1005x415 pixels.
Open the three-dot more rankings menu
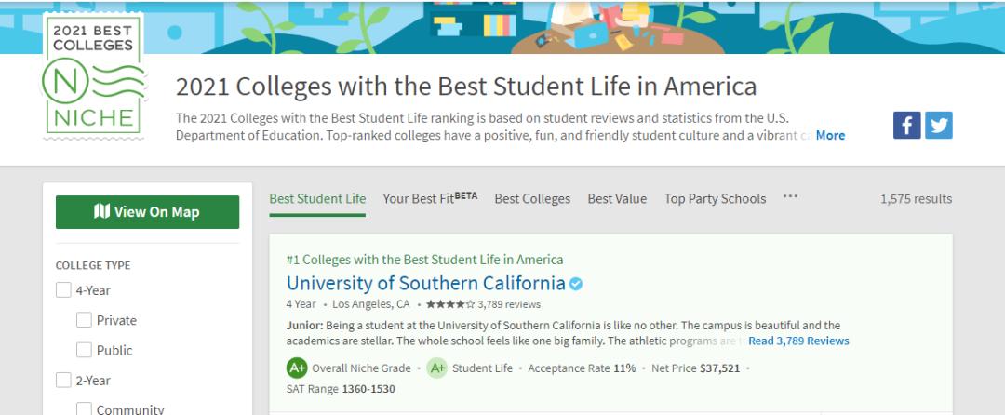[x=790, y=197]
